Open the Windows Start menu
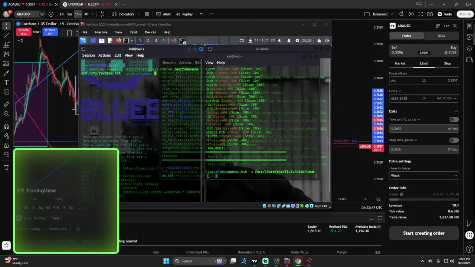Image resolution: width=475 pixels, height=267 pixels. click(x=166, y=261)
